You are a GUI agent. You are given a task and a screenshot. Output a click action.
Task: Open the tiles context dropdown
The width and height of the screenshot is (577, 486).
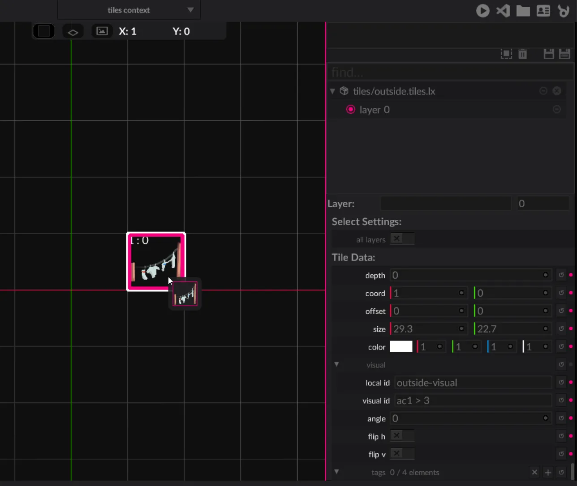pyautogui.click(x=129, y=10)
